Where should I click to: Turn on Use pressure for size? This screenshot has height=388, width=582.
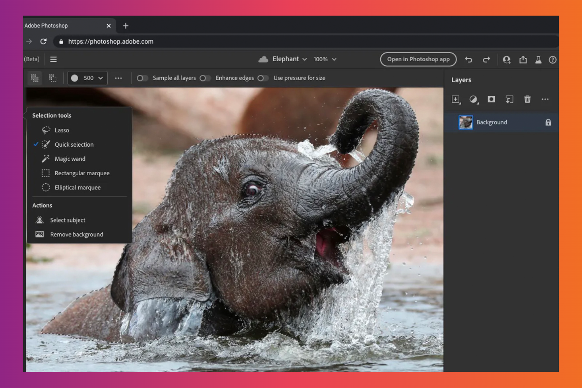[x=263, y=78]
